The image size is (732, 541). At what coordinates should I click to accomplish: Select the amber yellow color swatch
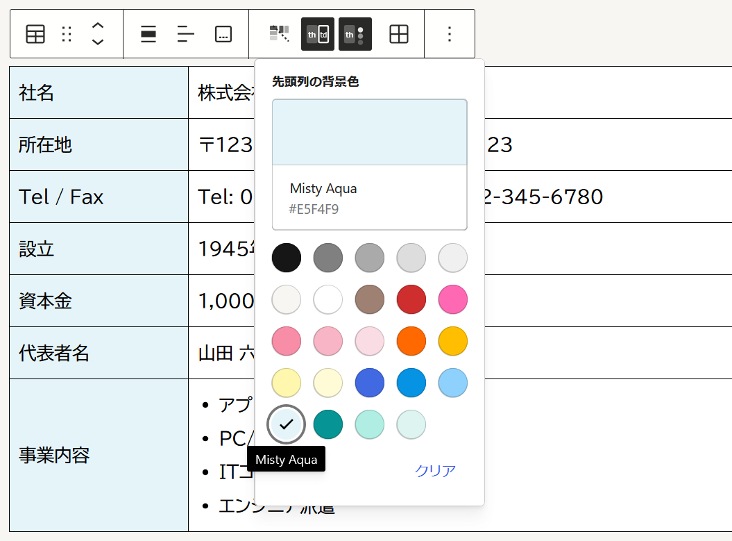tap(452, 341)
